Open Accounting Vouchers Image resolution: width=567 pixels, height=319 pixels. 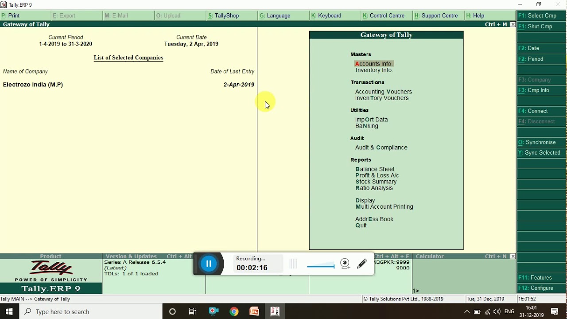384,92
